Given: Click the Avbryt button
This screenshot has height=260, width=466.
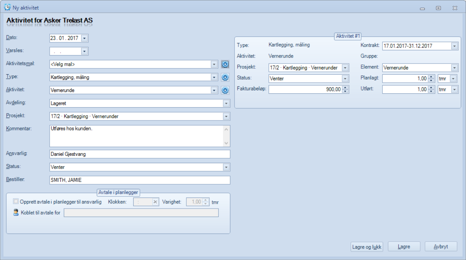Looking at the screenshot, I should [441, 247].
